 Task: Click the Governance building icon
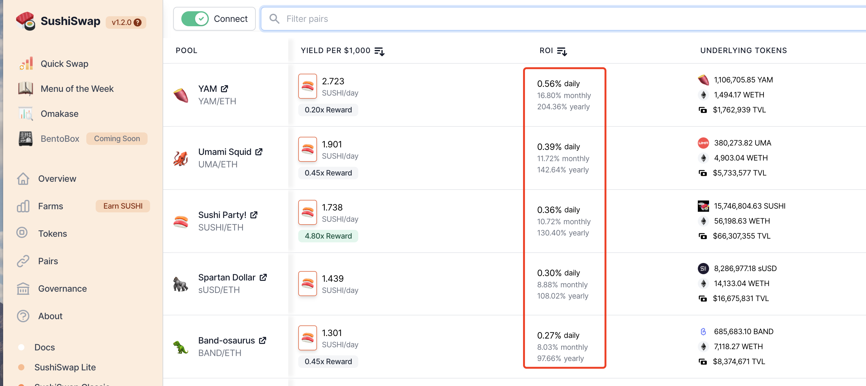coord(23,289)
